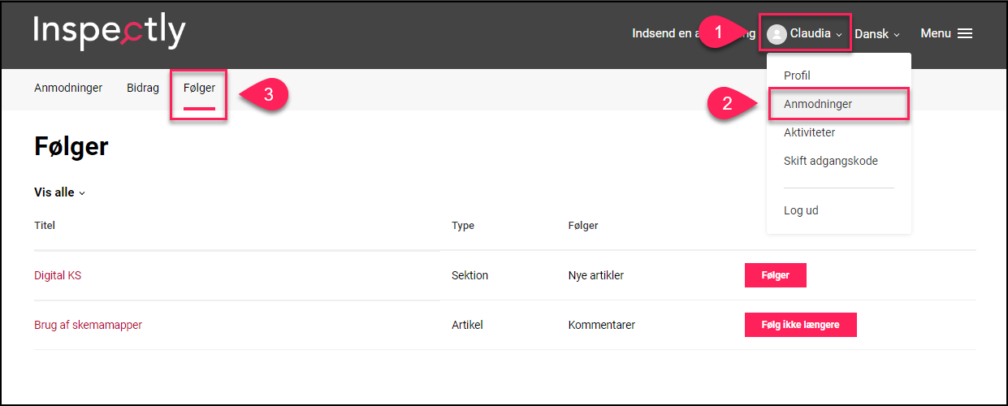Click the Inspectly logo
The image size is (1008, 406).
click(110, 32)
